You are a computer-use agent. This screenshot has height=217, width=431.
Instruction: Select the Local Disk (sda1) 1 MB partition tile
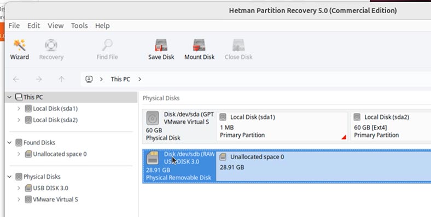(x=282, y=126)
